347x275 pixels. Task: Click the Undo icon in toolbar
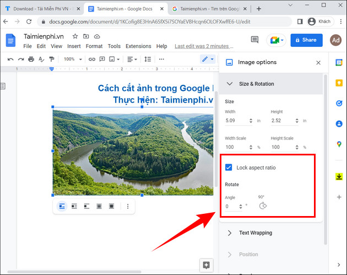10,60
